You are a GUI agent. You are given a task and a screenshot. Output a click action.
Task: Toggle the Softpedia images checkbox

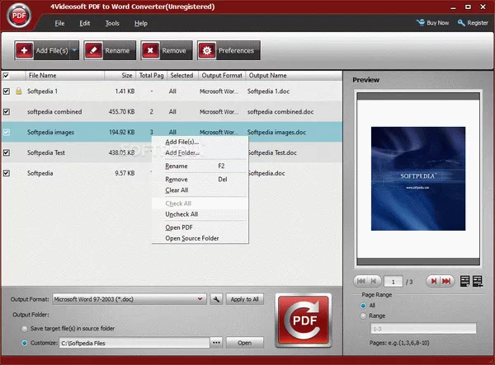point(7,133)
